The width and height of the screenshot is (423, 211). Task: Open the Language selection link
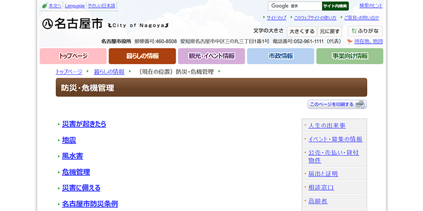point(74,6)
